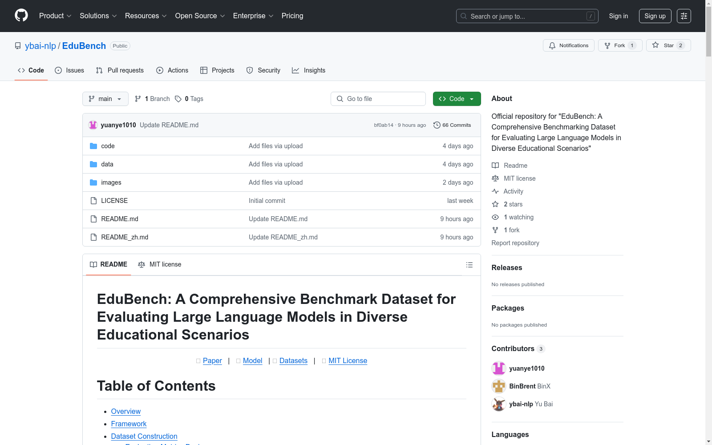This screenshot has height=445, width=712.
Task: Fork the EduBench repository
Action: point(620,45)
